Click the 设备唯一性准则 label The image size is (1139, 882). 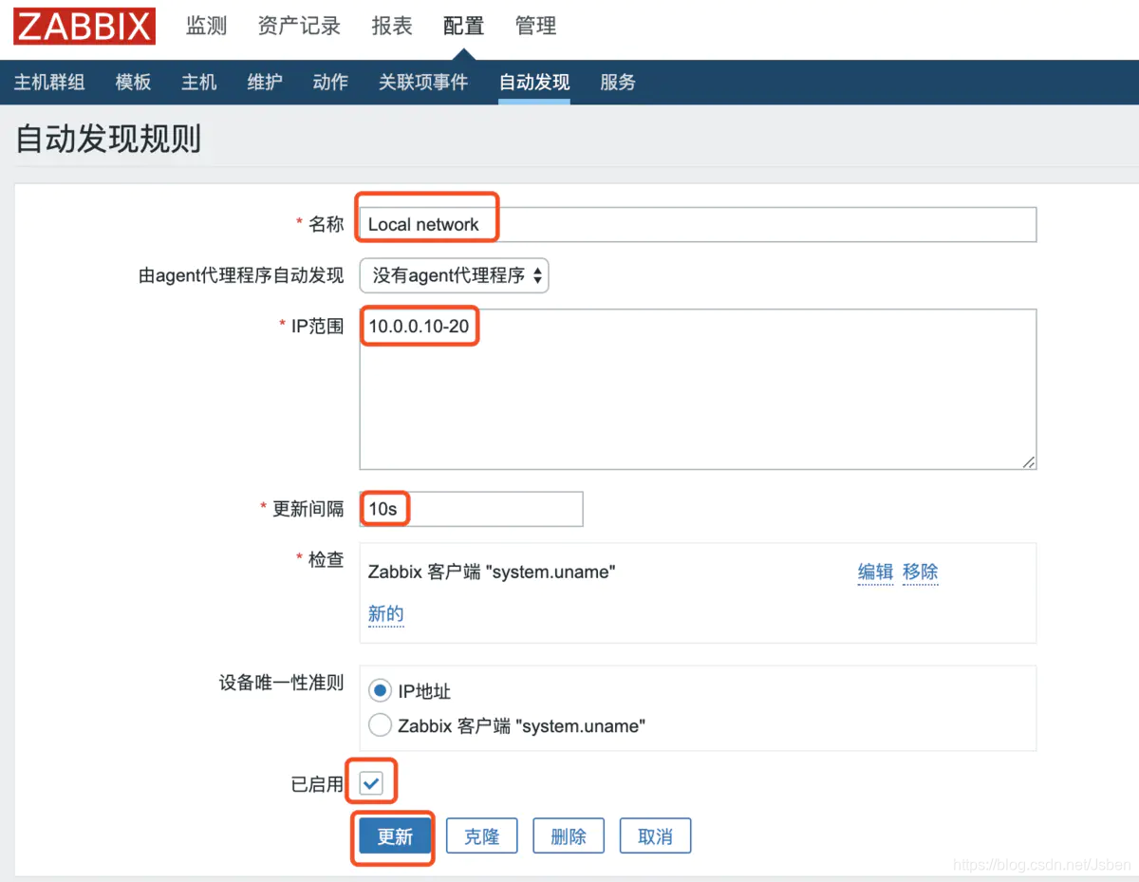281,684
